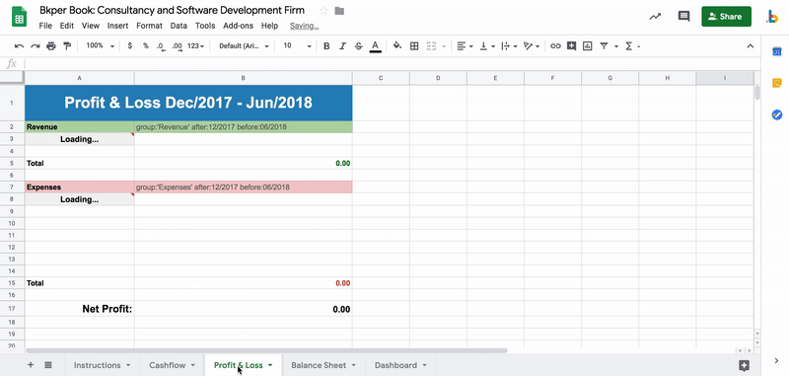
Task: Toggle strikethrough formatting
Action: pyautogui.click(x=359, y=46)
